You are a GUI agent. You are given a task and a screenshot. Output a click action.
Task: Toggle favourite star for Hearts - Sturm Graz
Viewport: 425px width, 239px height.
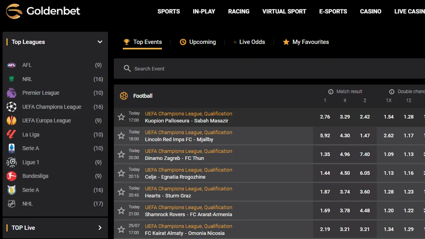tap(121, 192)
